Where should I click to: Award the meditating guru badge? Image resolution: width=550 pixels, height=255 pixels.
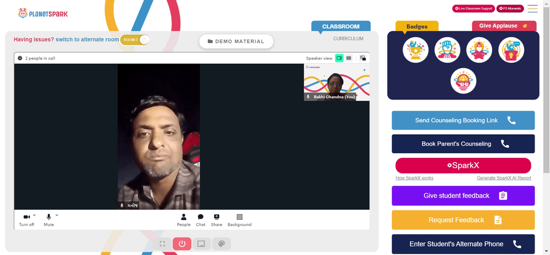tap(479, 50)
